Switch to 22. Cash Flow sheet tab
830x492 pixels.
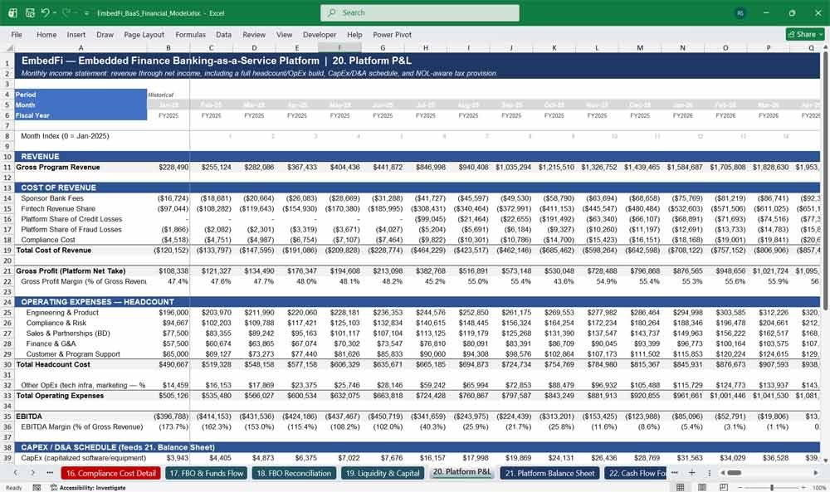pos(635,473)
